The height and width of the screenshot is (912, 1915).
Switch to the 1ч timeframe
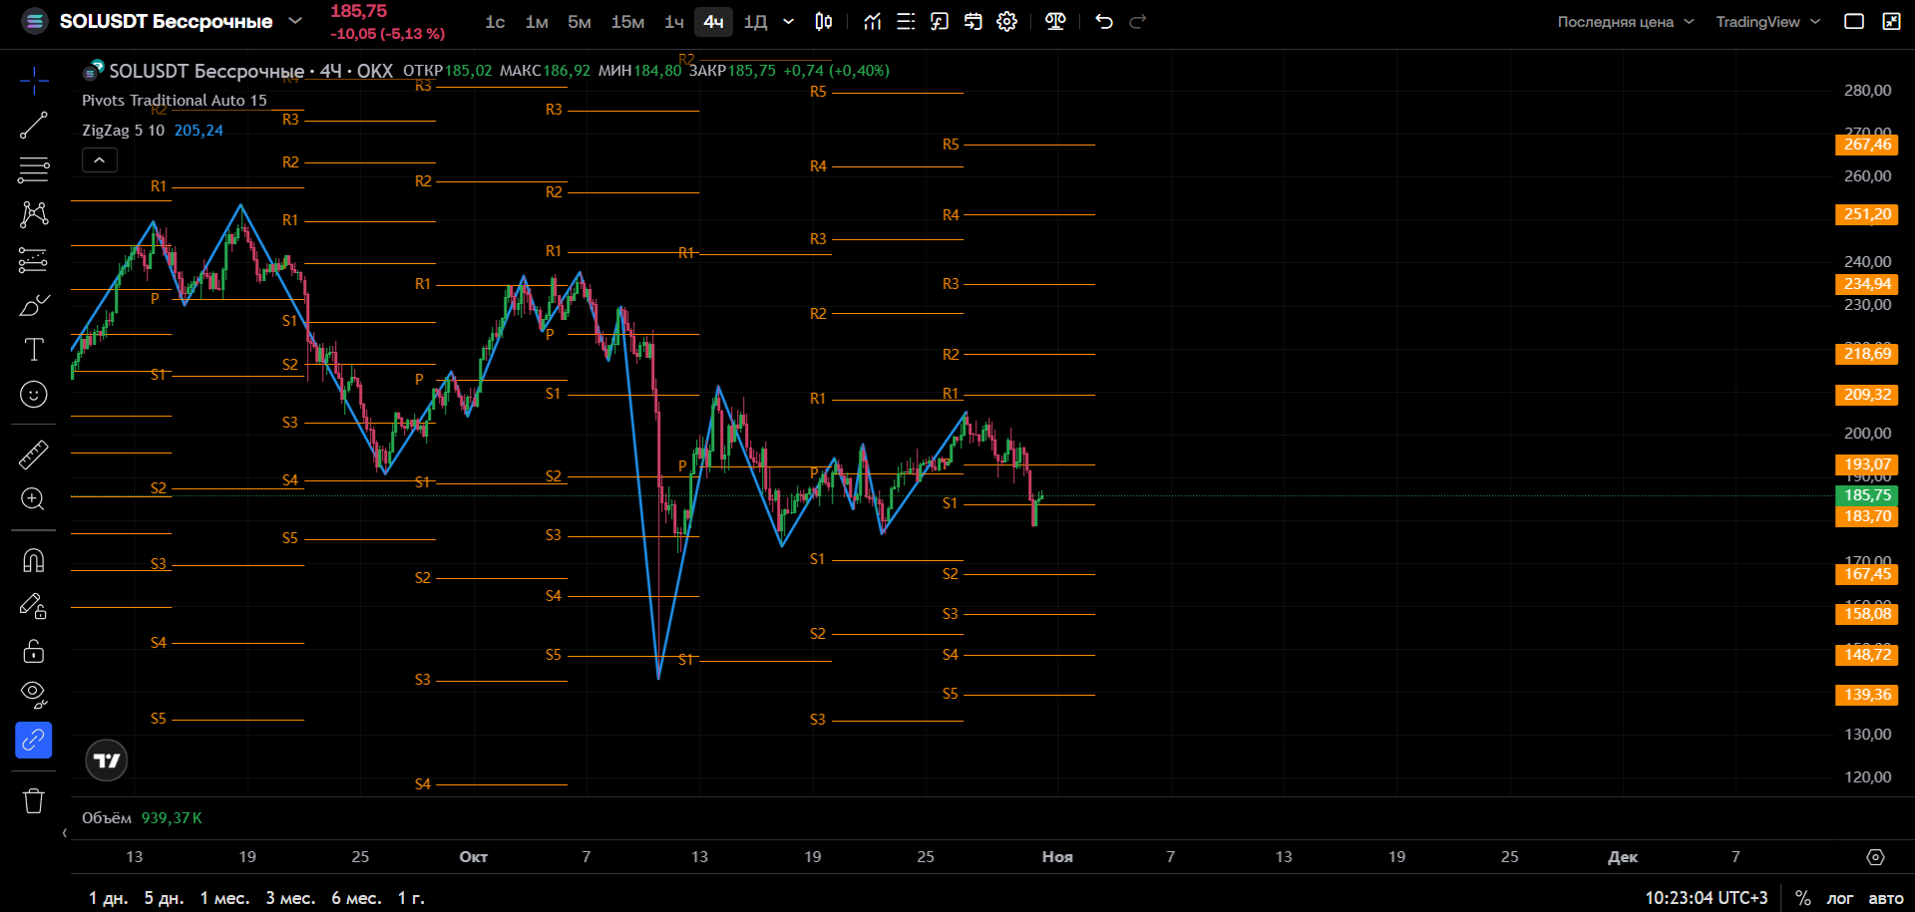[674, 22]
